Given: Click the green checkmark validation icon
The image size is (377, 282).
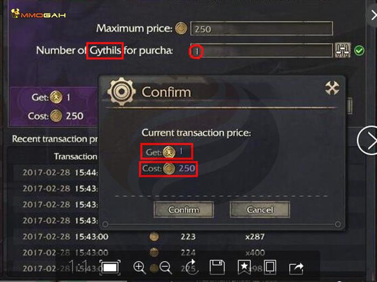Looking at the screenshot, I should click(x=359, y=51).
